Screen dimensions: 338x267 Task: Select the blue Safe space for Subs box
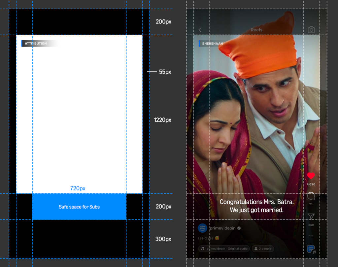click(79, 207)
